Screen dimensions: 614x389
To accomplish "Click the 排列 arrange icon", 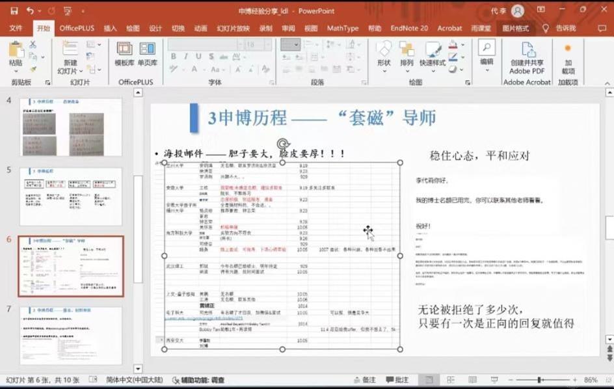I will tap(407, 50).
